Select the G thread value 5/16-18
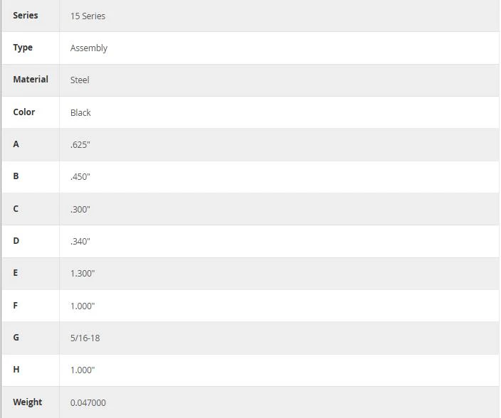501x418 pixels. (85, 338)
